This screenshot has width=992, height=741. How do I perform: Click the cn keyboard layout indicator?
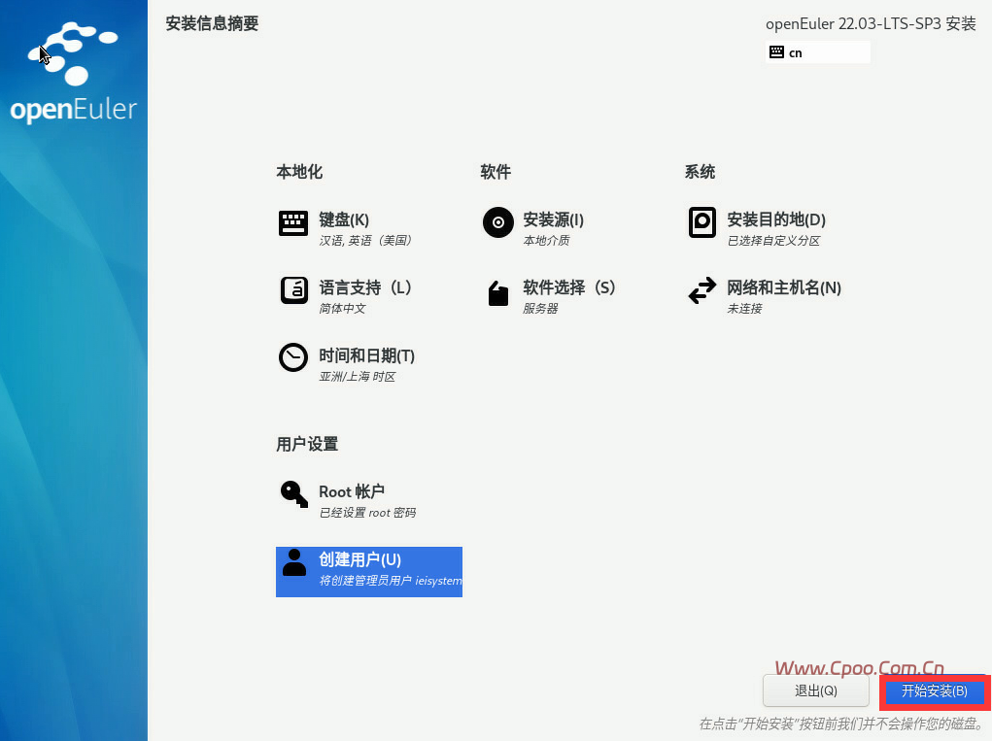coord(817,51)
